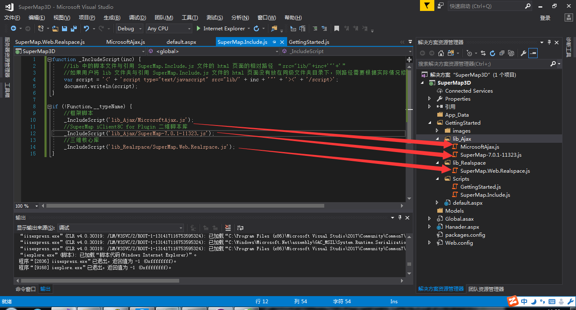Expand the Properties node in Solution Explorer

click(x=430, y=99)
